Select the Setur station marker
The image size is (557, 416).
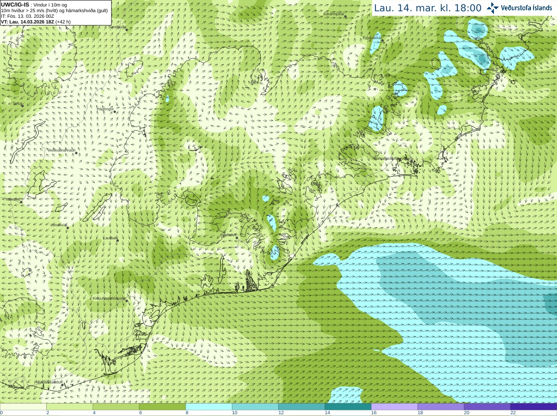pyautogui.click(x=22, y=106)
